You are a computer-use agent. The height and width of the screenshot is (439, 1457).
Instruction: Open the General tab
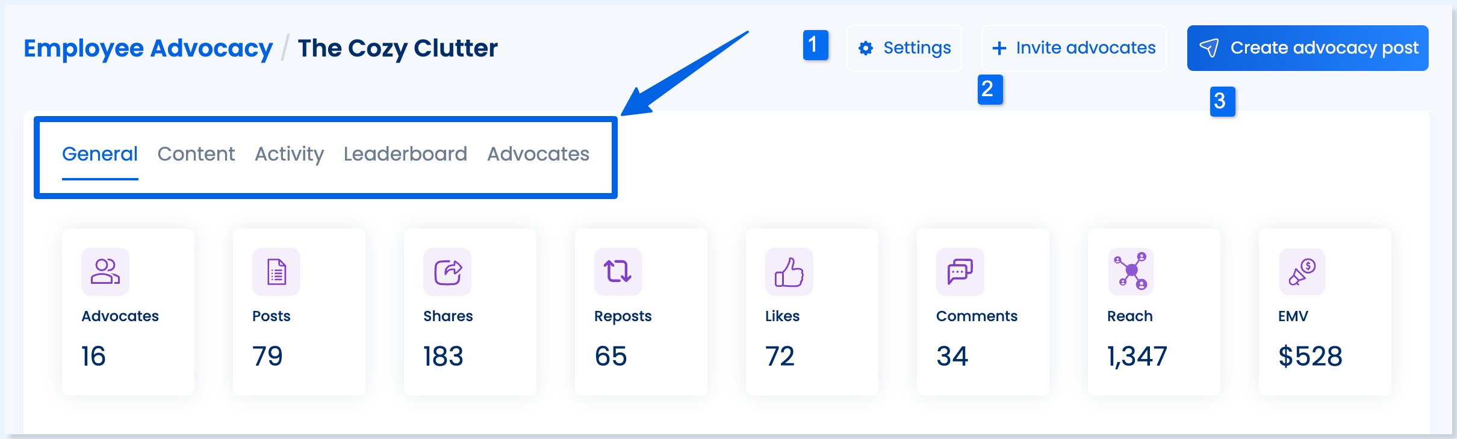(x=100, y=154)
